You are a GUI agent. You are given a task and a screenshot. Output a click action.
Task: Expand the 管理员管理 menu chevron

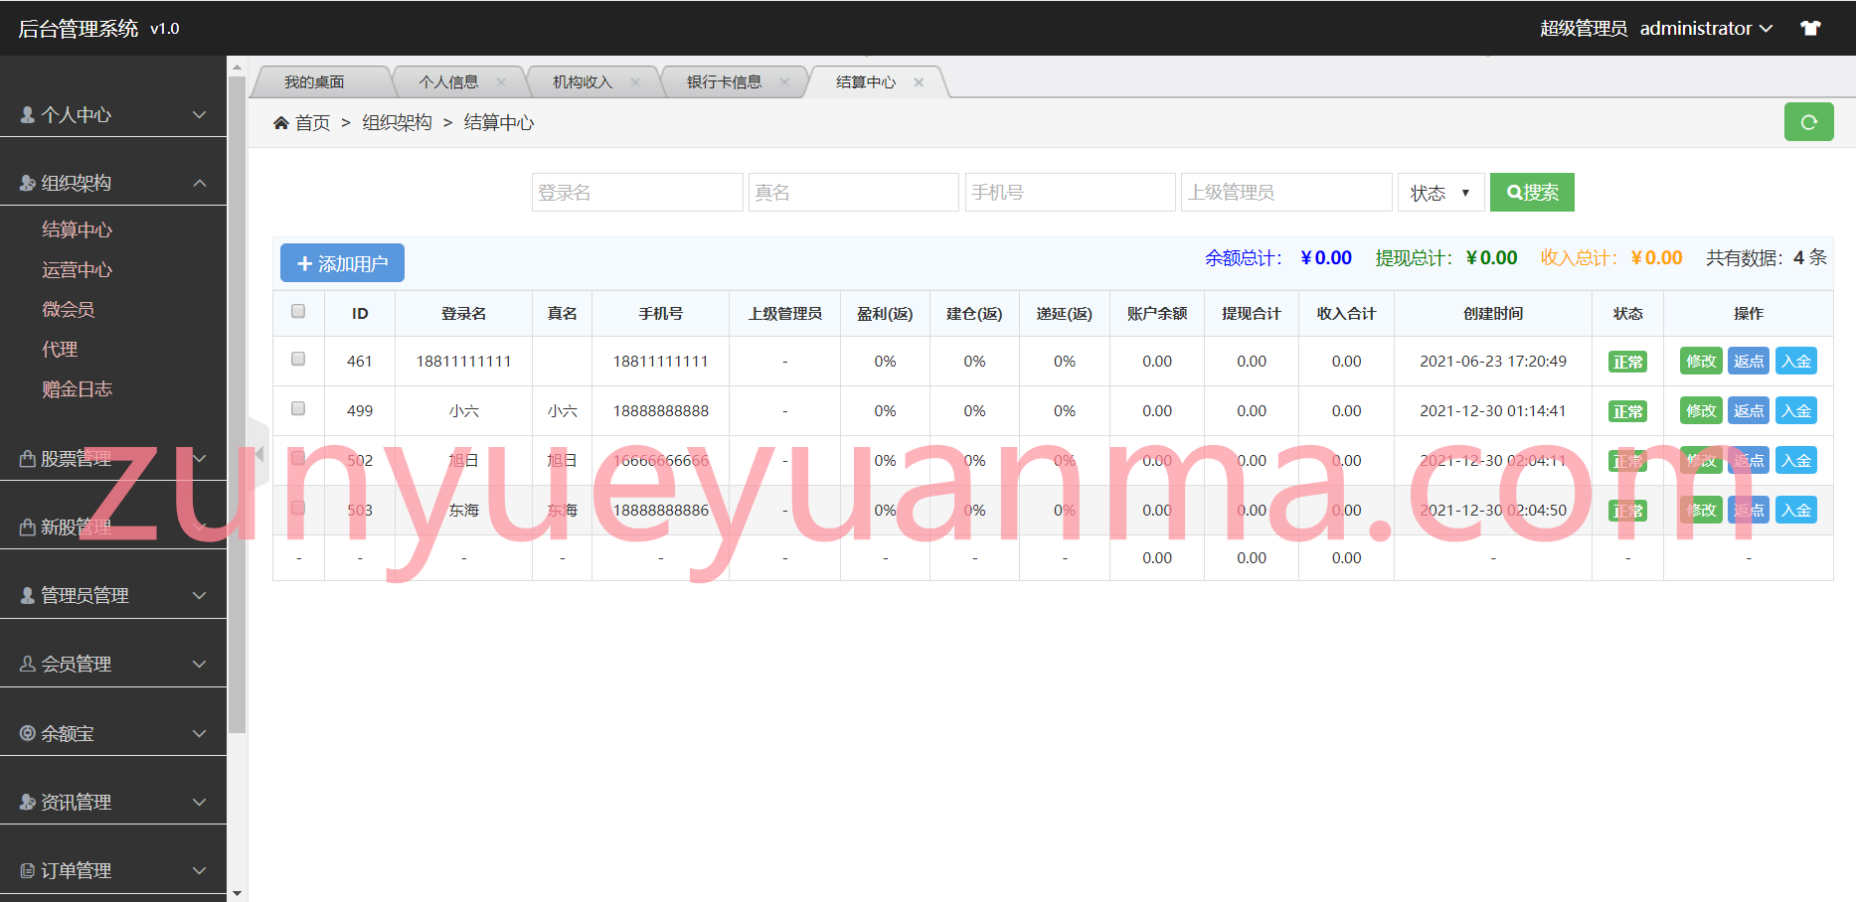coord(200,595)
